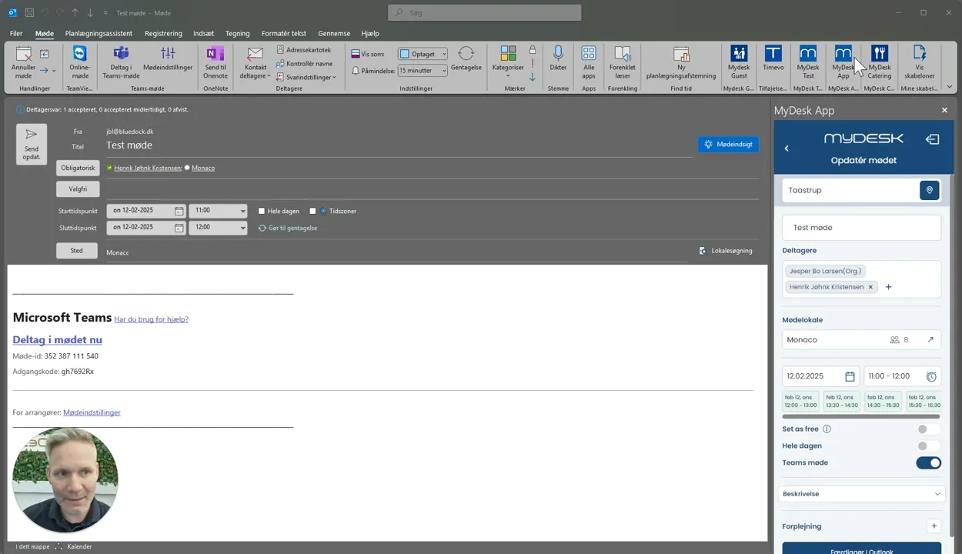Open the Har du brug for hjælp link
The image size is (962, 554).
coord(151,319)
